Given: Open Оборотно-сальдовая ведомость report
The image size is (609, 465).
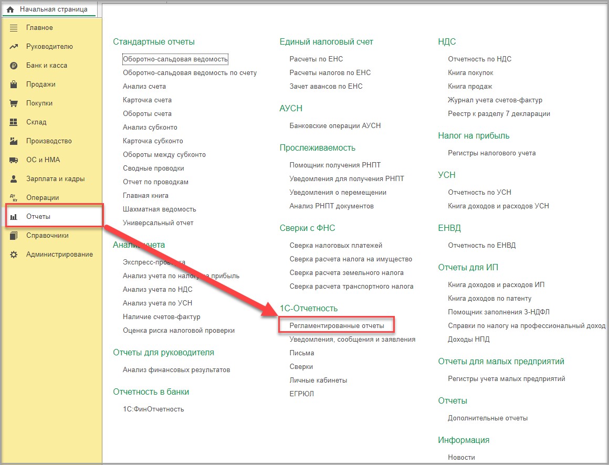Looking at the screenshot, I should 175,59.
